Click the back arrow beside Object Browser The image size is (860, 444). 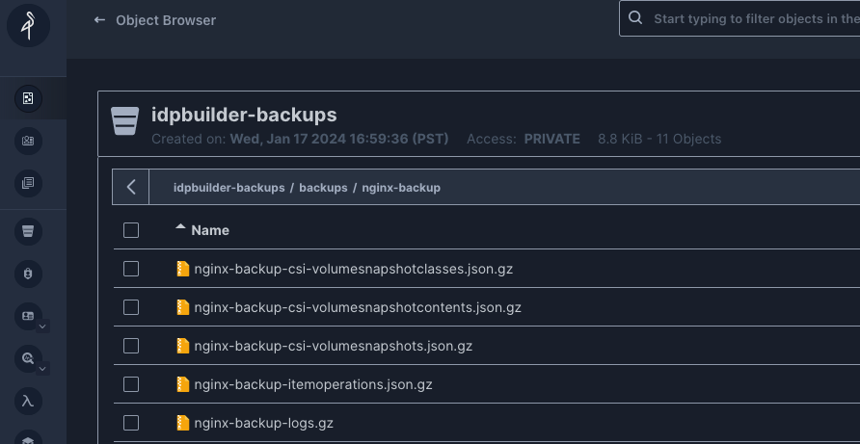pos(99,19)
